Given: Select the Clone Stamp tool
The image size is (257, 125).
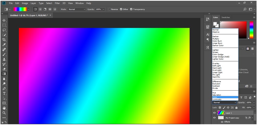Looking at the screenshot, I should pyautogui.click(x=4, y=59).
